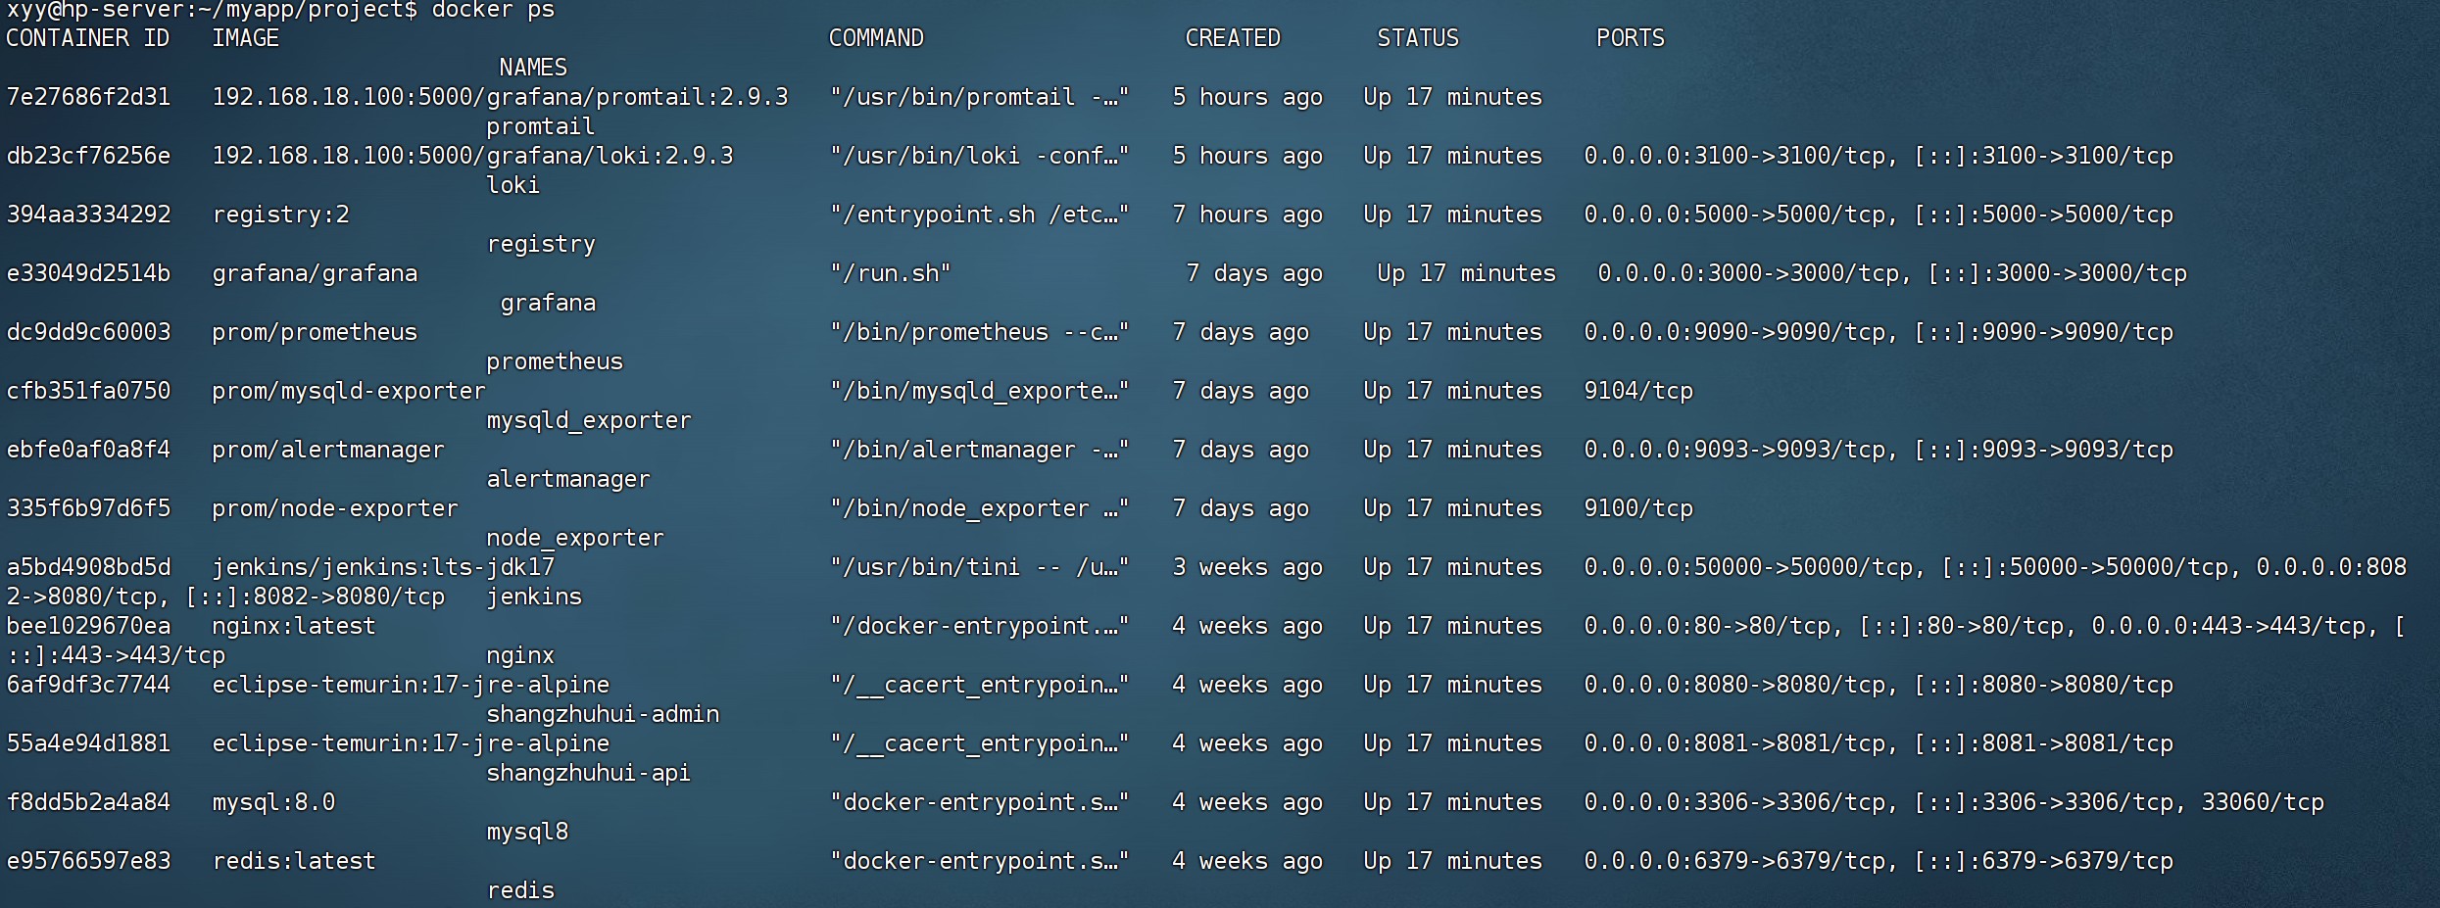
Task: Click the PORTS column header
Action: 1631,38
